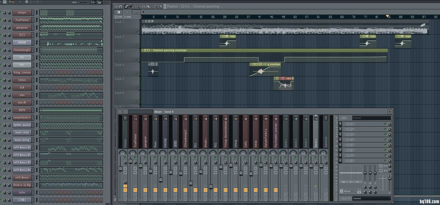Open the SampleTank2.x channel
The width and height of the screenshot is (440, 205).
point(22,117)
